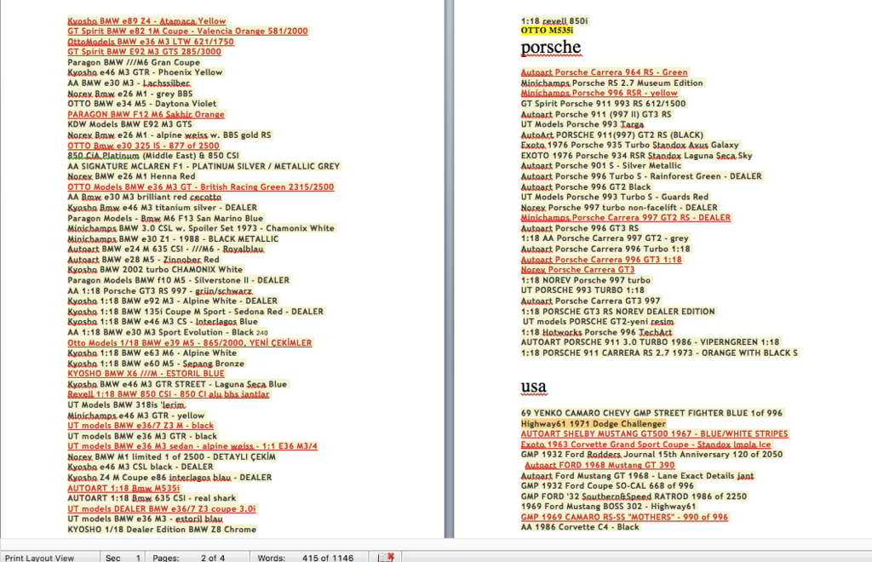Click the 'AUTOART PORSCHE 911 3.0 TURBO 1986' line

(x=650, y=342)
